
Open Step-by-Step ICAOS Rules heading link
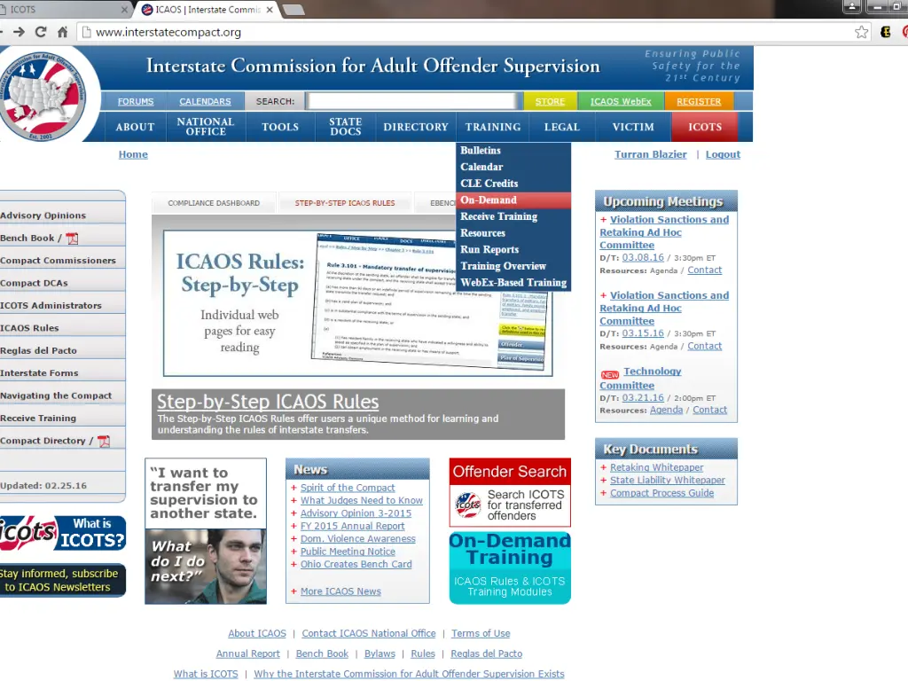268,402
